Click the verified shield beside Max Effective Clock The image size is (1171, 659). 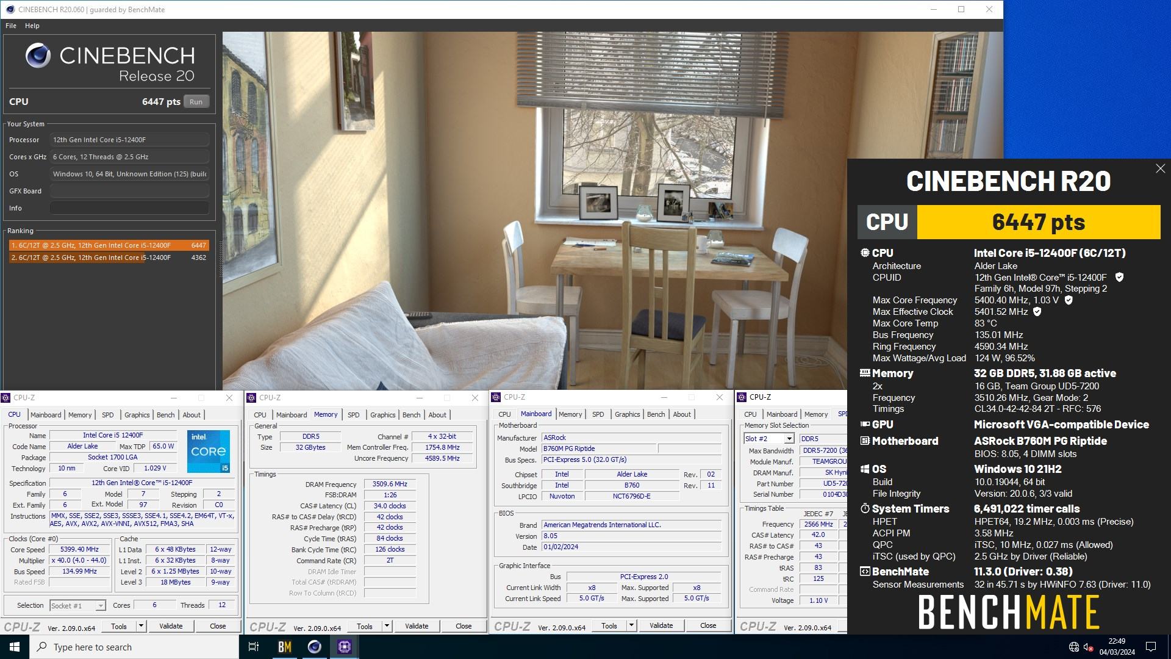[1037, 312]
